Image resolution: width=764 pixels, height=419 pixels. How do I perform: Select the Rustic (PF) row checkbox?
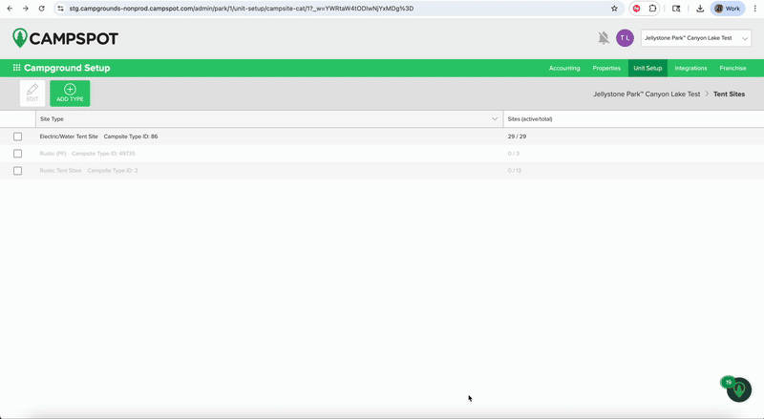(17, 154)
